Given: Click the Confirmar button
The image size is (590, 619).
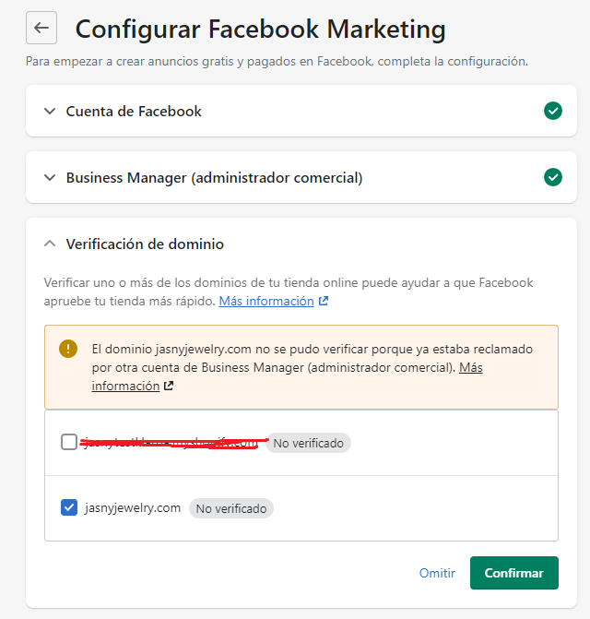Looking at the screenshot, I should 513,573.
